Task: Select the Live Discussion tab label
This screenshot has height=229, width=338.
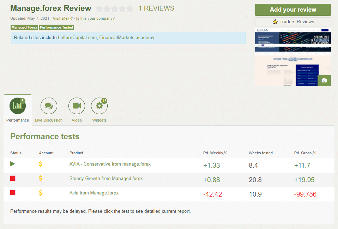Action: 49,120
